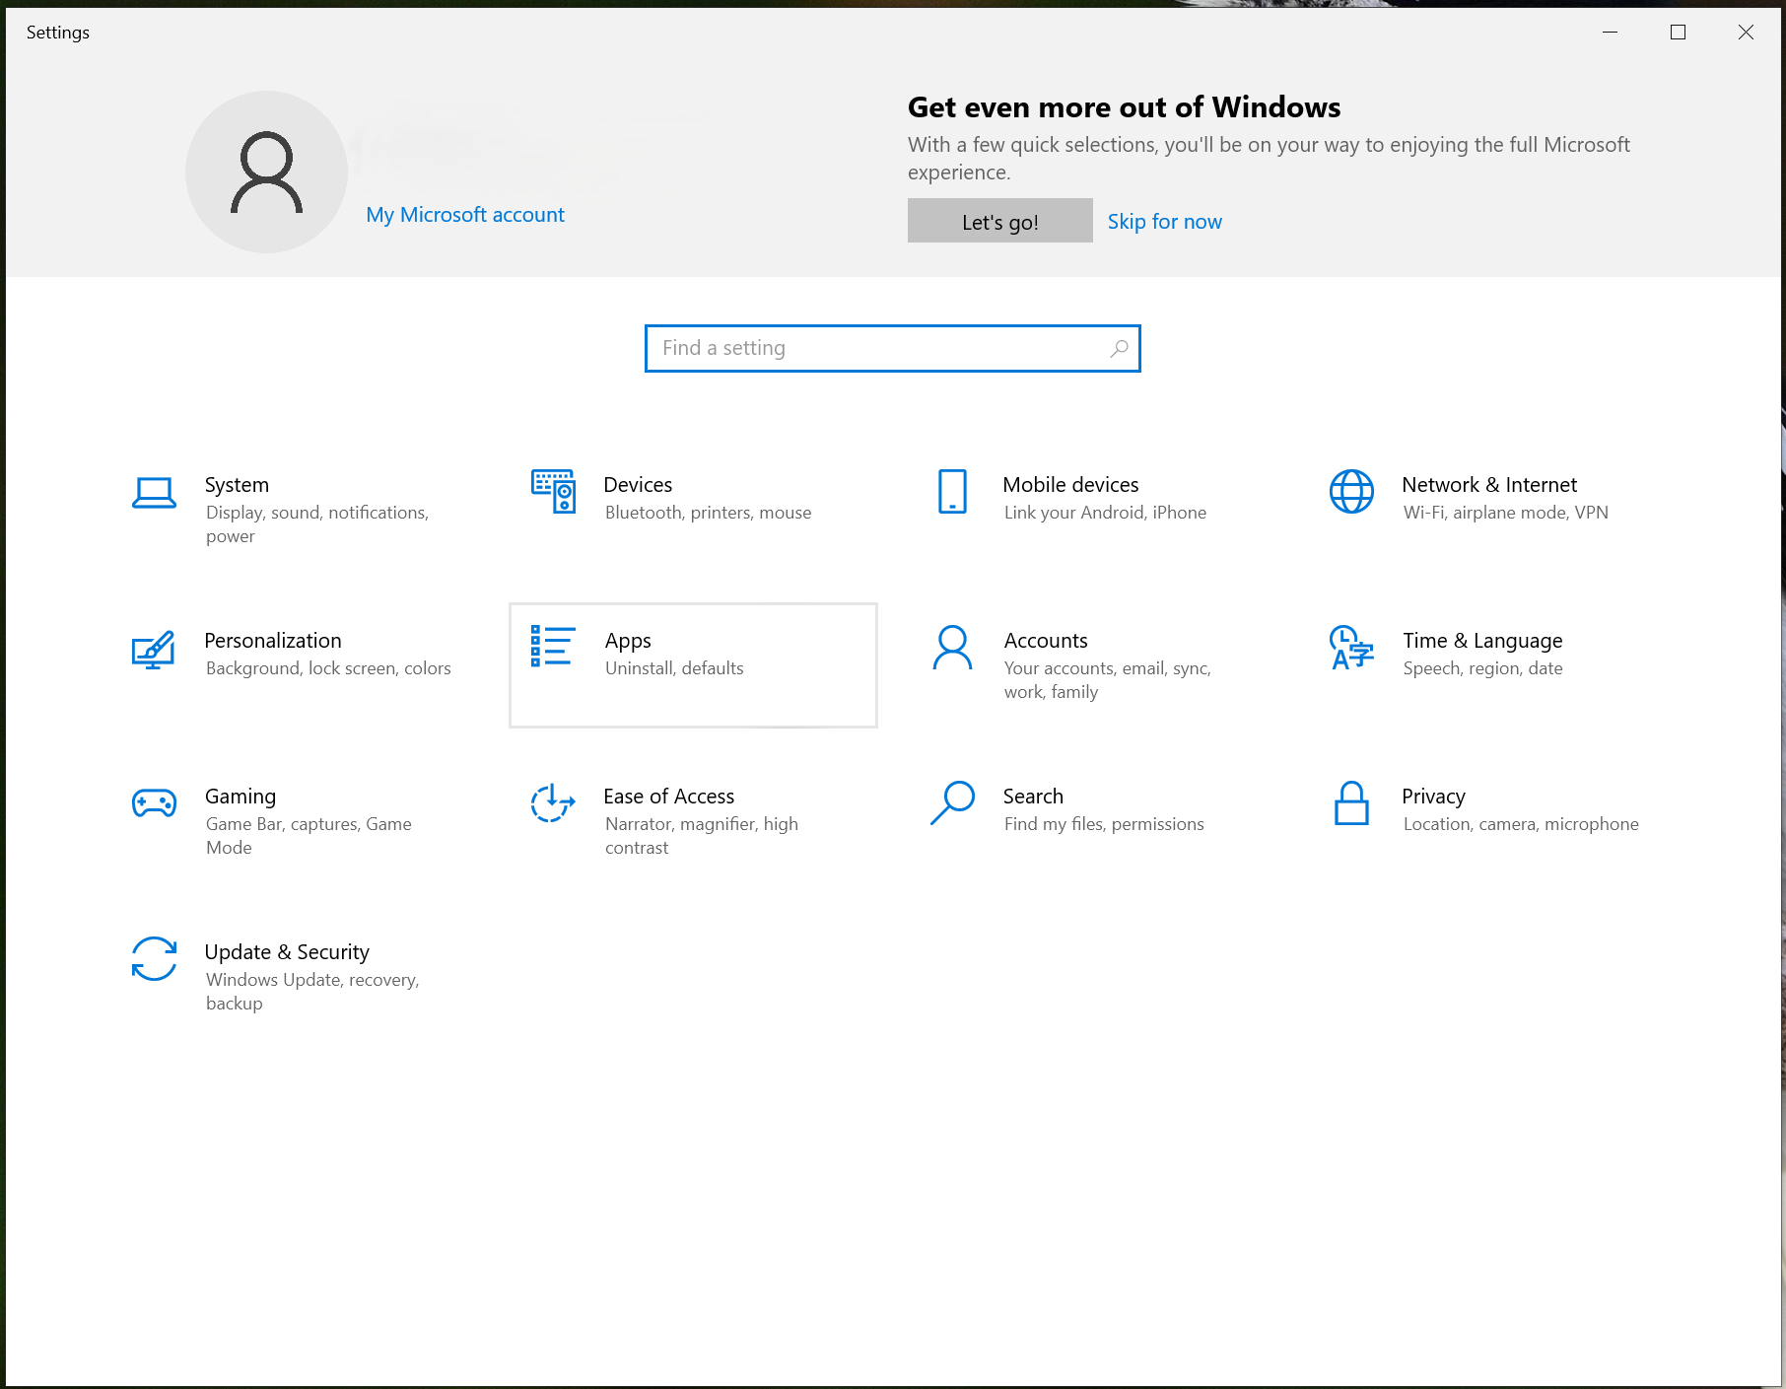
Task: Click the user profile avatar picture
Action: click(x=266, y=172)
